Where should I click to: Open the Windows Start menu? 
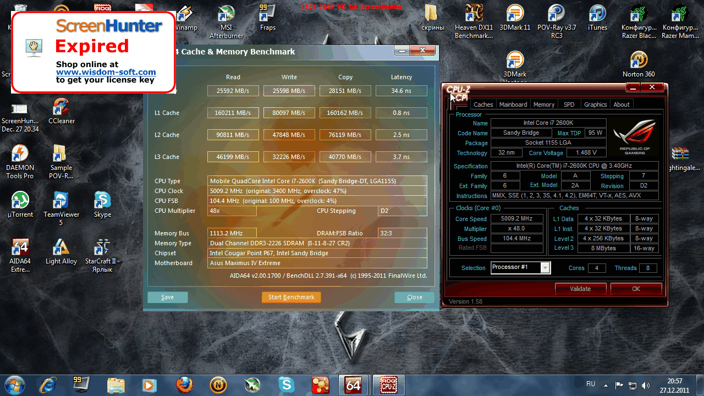[14, 385]
